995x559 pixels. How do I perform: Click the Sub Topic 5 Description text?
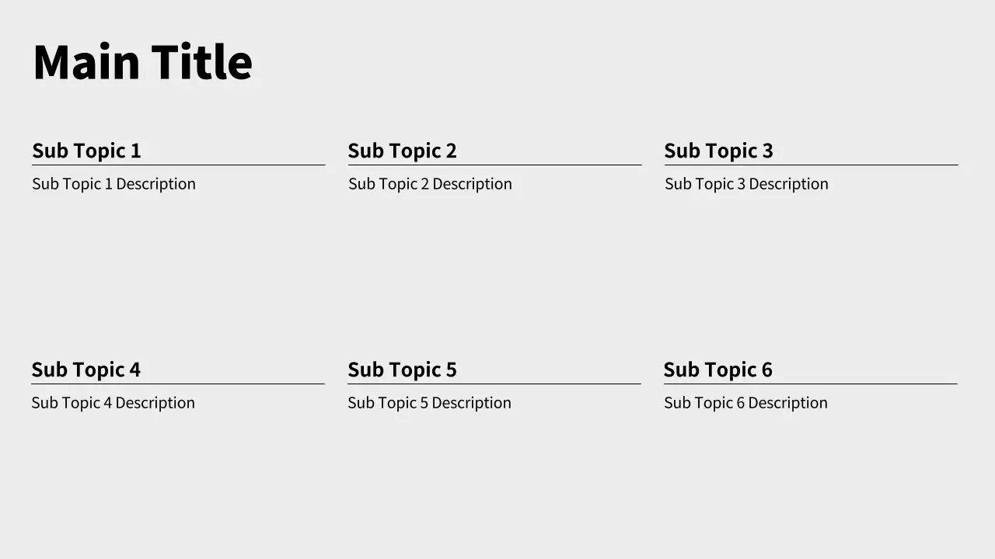click(429, 403)
